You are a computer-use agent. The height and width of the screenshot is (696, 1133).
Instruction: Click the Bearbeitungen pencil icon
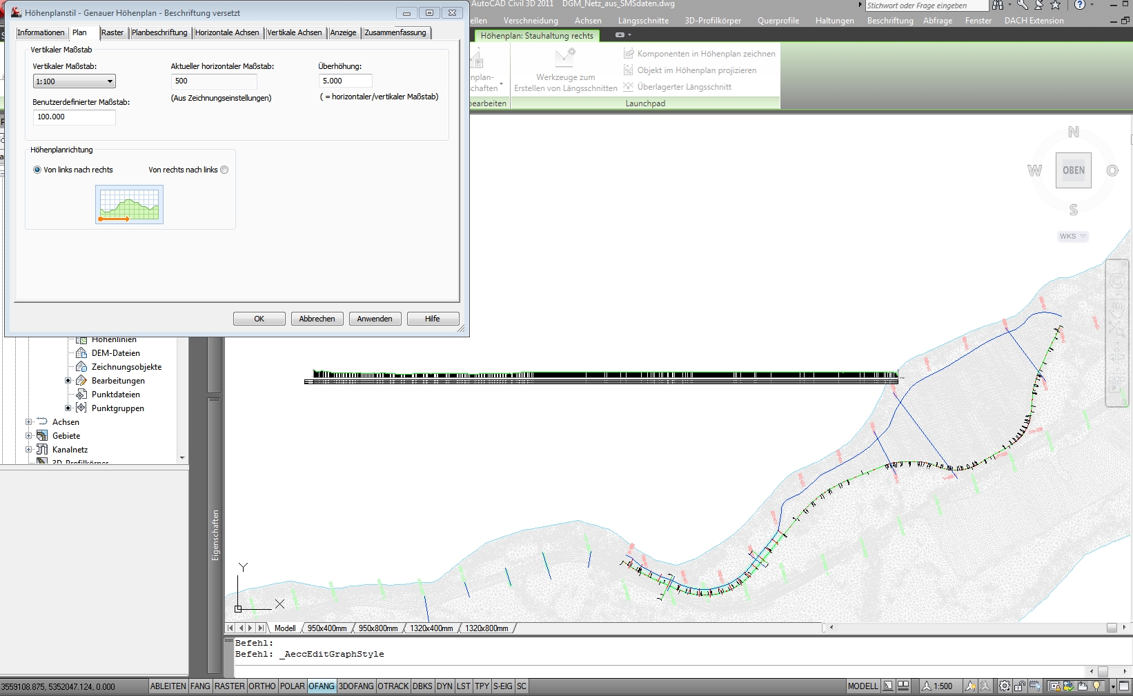click(81, 380)
